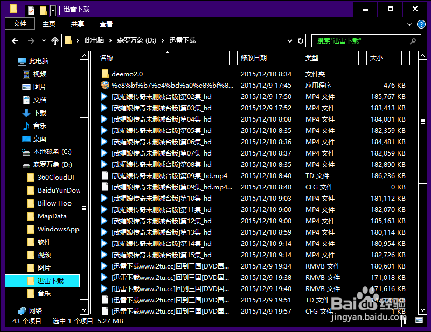This screenshot has height=332, width=431.
Task: Click the Forward navigation arrow
Action: (31, 41)
